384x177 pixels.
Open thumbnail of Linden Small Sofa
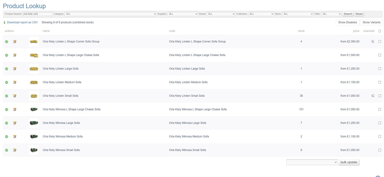point(34,96)
